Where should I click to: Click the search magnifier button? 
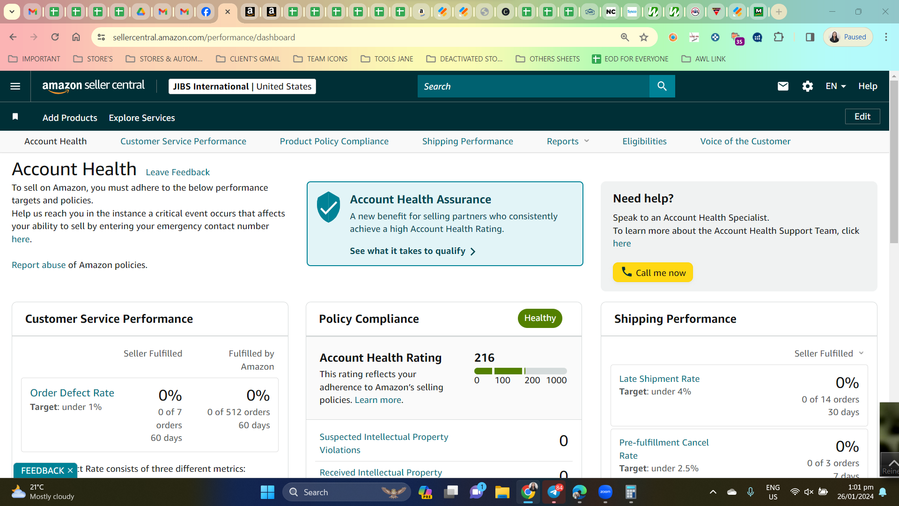[x=662, y=86]
